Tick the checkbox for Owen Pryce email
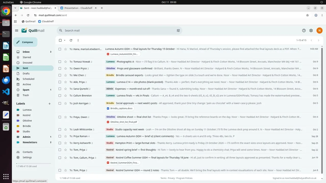 point(60,68)
